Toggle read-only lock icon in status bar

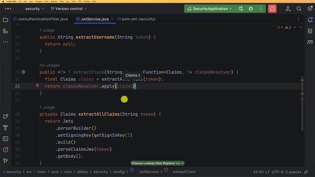pyautogui.click(x=306, y=172)
